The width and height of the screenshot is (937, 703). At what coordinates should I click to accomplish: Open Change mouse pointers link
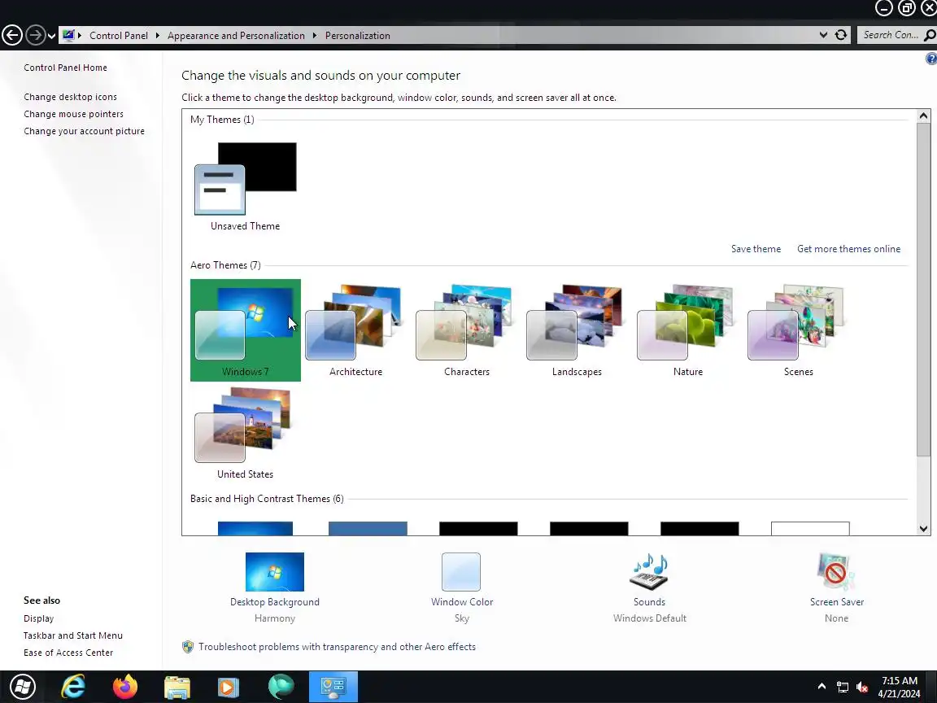click(73, 114)
